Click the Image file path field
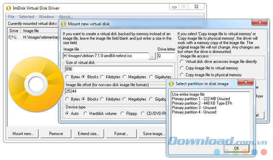Viewport: 273px width, 160px height. tap(106, 56)
